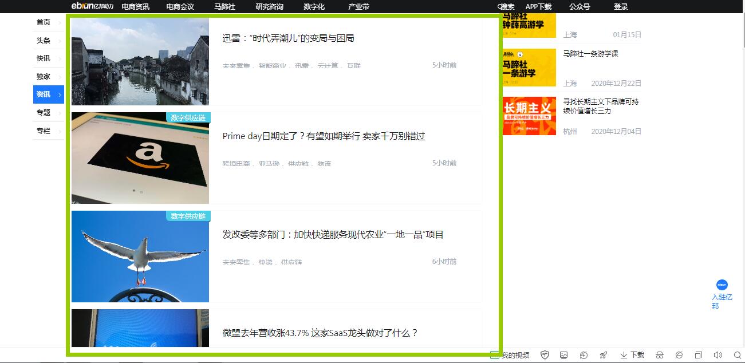Click the chevron next to 快讯
This screenshot has height=363, width=745.
[60, 59]
